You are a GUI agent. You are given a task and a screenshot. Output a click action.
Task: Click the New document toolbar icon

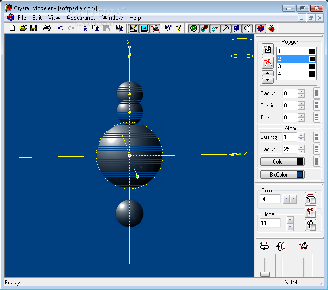(13, 28)
